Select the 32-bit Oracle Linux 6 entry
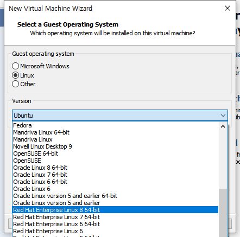The image size is (240, 237). (x=115, y=189)
